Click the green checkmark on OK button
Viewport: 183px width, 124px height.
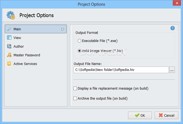click(x=137, y=115)
